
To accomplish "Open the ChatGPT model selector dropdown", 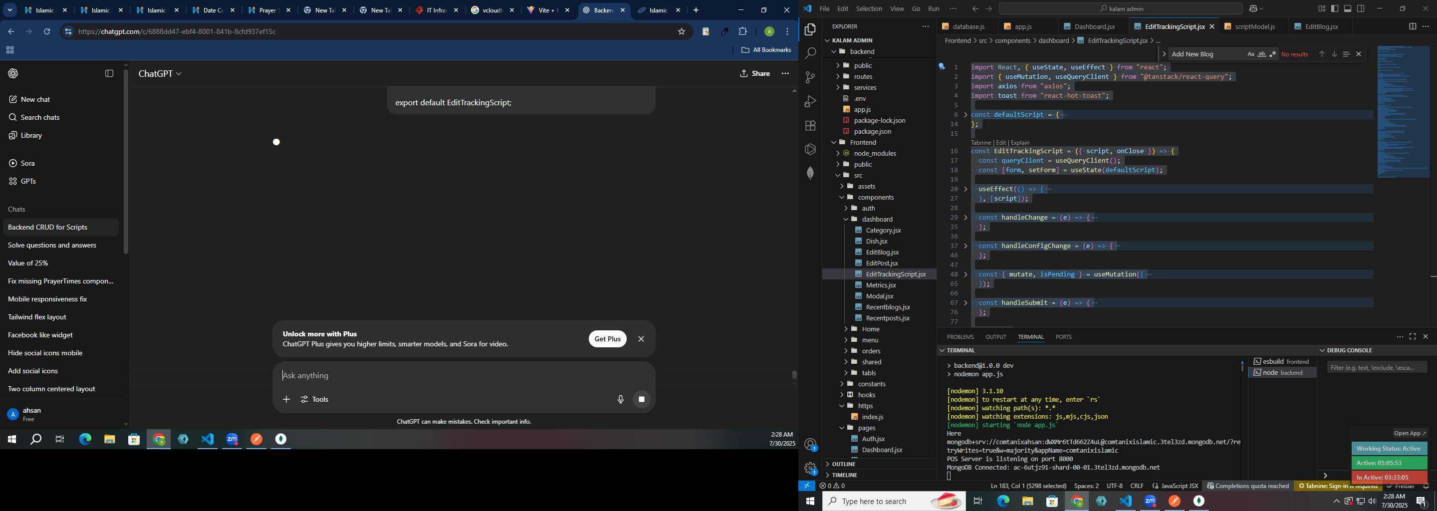I will (x=160, y=74).
